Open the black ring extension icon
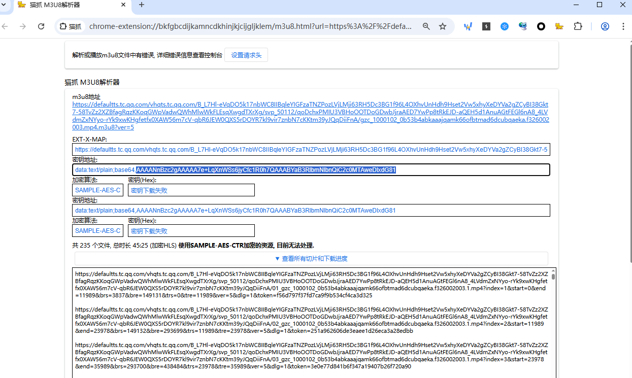 [x=541, y=26]
